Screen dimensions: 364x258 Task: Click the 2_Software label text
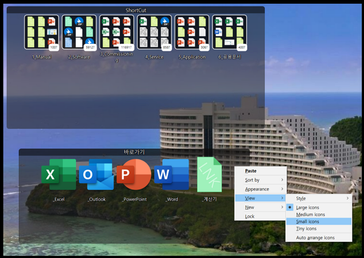tap(79, 57)
